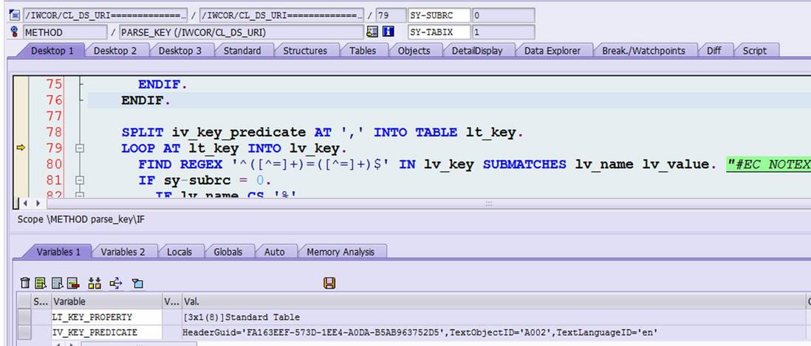Click the Variable column header

(106, 301)
